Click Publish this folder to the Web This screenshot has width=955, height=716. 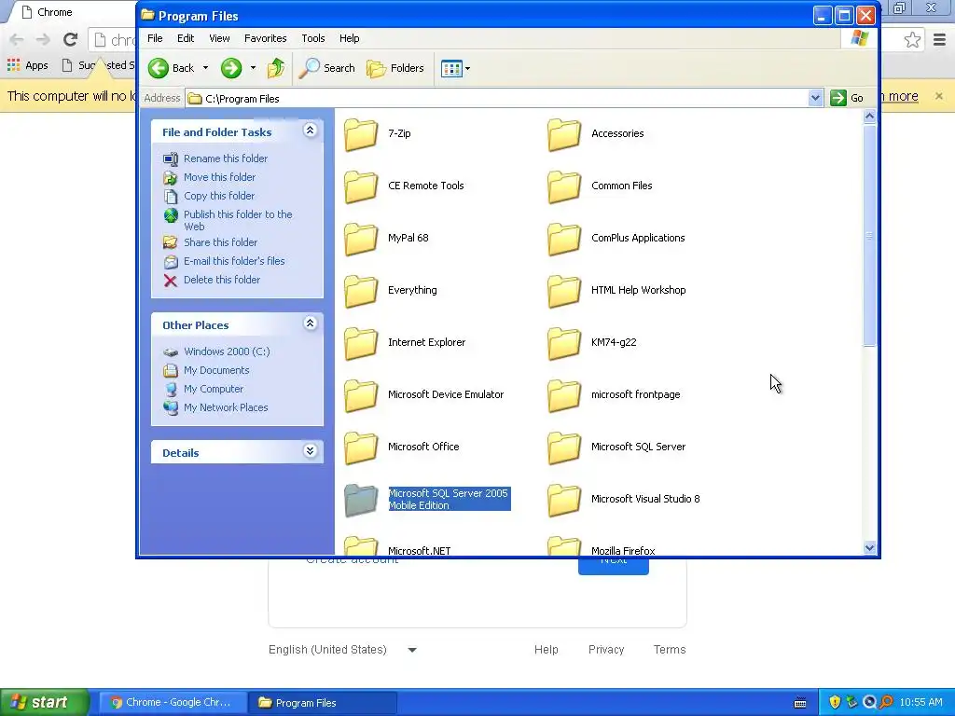click(238, 220)
